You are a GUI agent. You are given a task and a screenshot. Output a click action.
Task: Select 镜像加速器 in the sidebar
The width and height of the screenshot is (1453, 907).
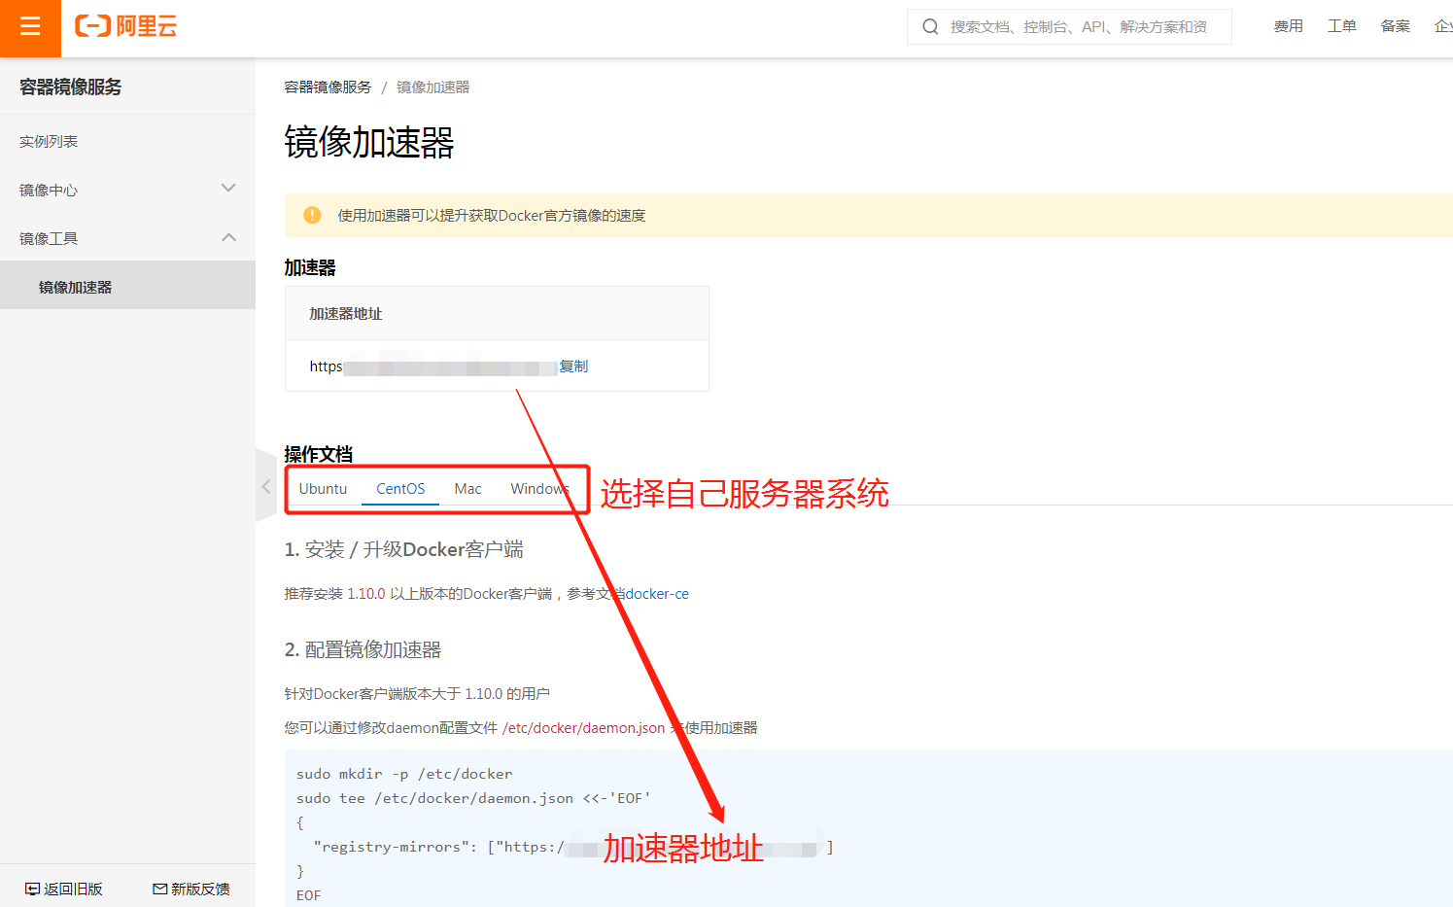(x=127, y=286)
